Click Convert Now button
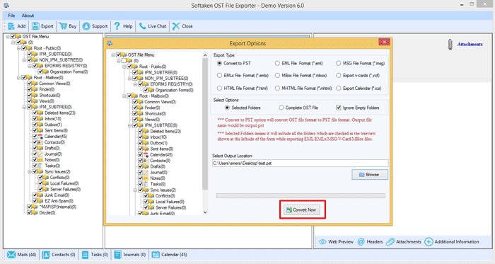Image resolution: width=495 pixels, height=264 pixels. (303, 210)
